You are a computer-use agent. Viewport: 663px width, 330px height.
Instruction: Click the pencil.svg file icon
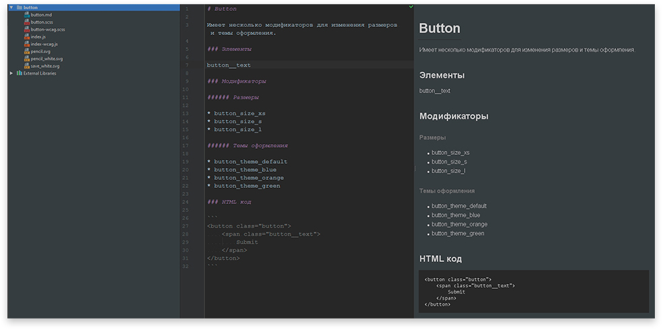tap(26, 51)
